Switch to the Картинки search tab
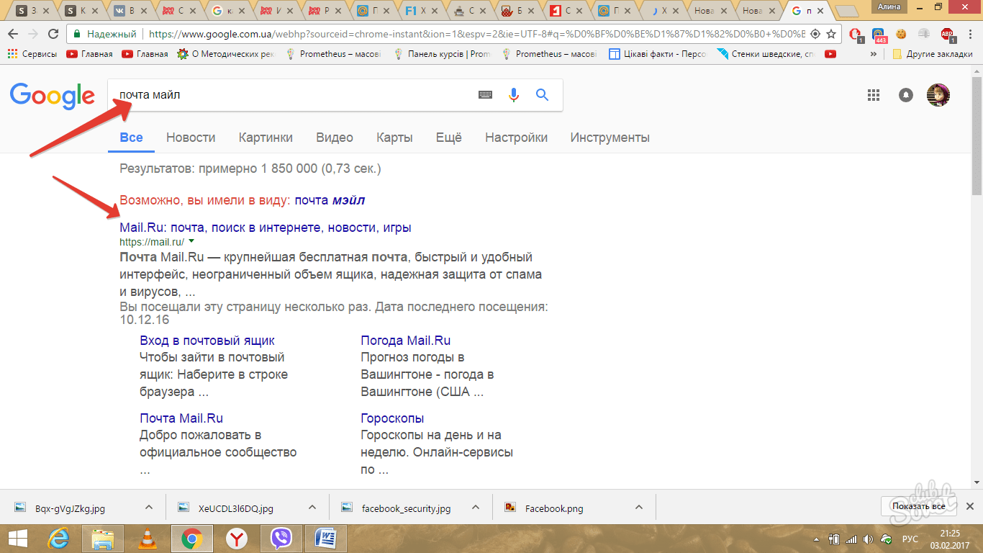Screen dimensions: 983x553 [x=266, y=138]
